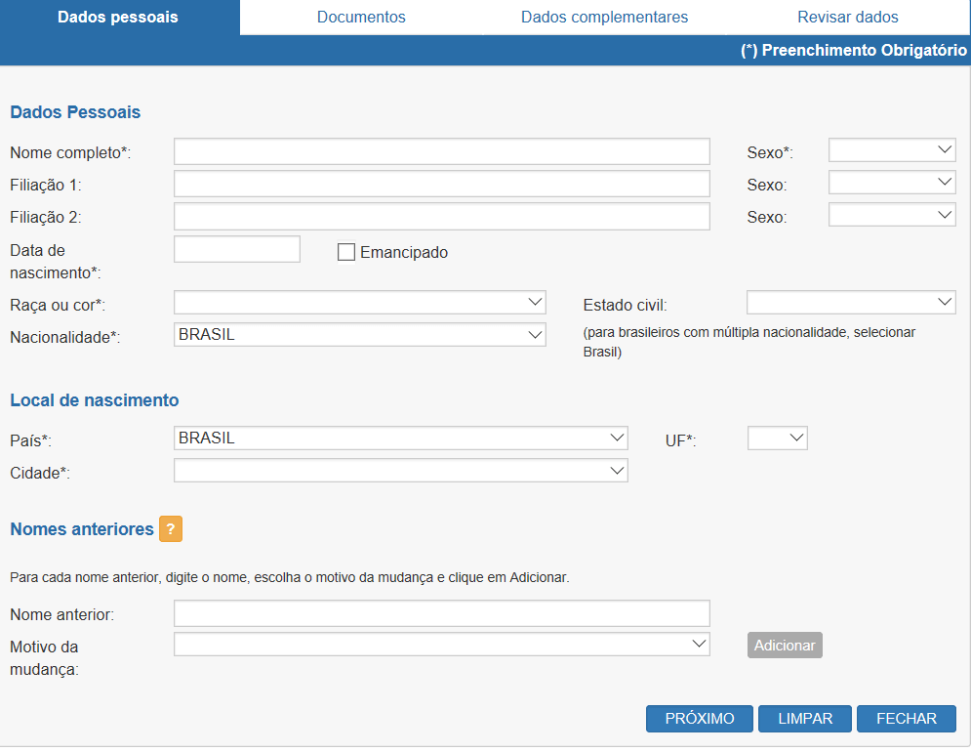Open the País dropdown showing BRASIL

click(x=401, y=439)
